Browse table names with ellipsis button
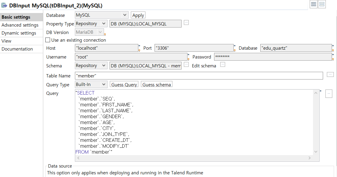The height and width of the screenshot is (177, 337). (x=330, y=74)
